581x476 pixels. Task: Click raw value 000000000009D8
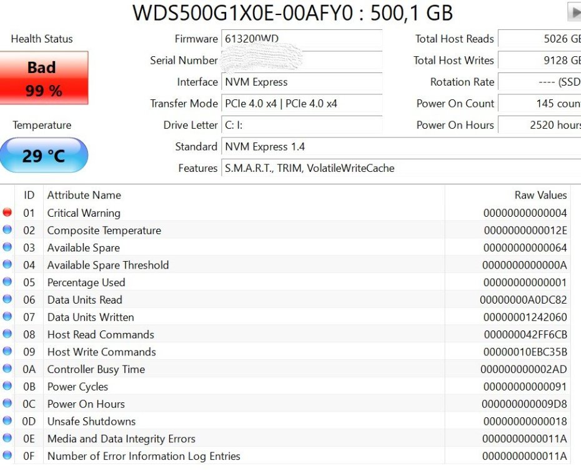pos(524,404)
